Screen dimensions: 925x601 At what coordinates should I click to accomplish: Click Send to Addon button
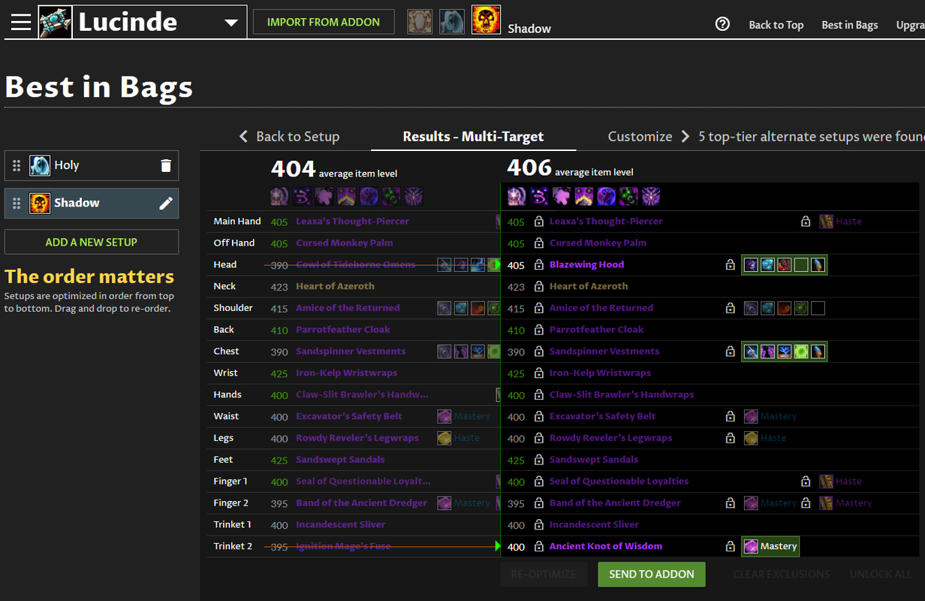coord(652,574)
